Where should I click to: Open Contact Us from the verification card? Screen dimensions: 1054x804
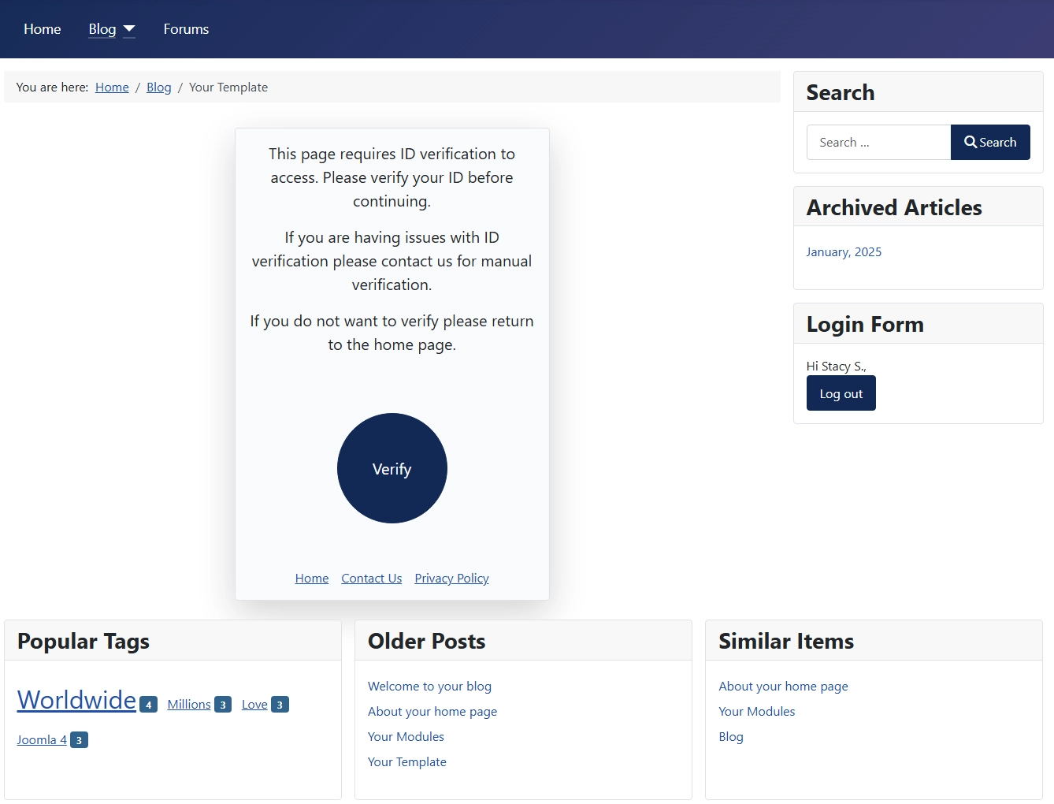371,578
